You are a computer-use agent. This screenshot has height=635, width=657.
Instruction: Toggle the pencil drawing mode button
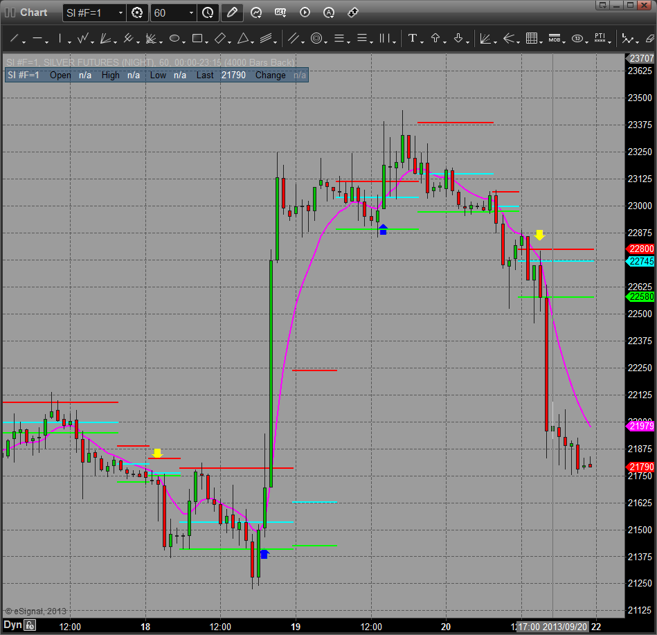coord(232,13)
